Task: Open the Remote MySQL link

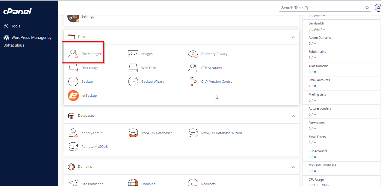Action: click(x=94, y=147)
